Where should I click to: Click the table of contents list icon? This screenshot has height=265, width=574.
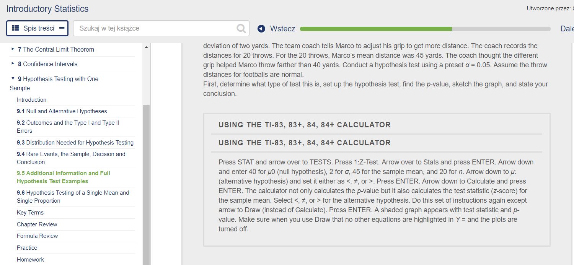pyautogui.click(x=15, y=28)
